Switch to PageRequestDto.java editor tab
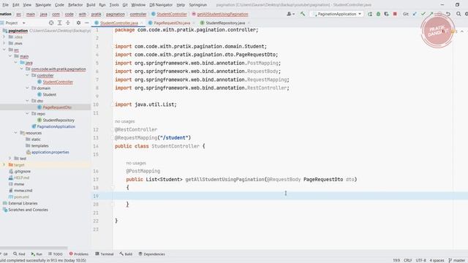This screenshot has height=263, width=468. (172, 23)
